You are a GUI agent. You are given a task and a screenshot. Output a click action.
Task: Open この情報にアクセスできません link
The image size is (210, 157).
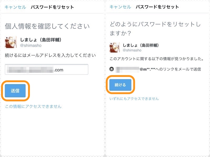coord(33,106)
